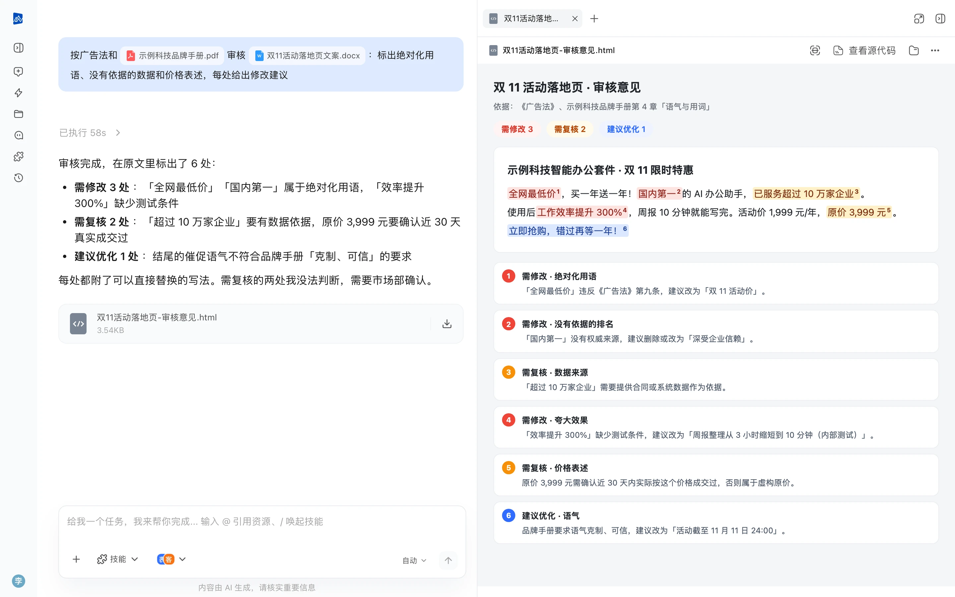Select the 双11活动落地... preview tab

click(532, 19)
